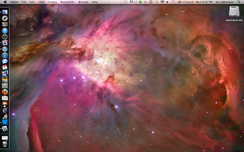Launch iTunes from the Dock
Screen dimensions: 244x152
[x=5, y=55]
